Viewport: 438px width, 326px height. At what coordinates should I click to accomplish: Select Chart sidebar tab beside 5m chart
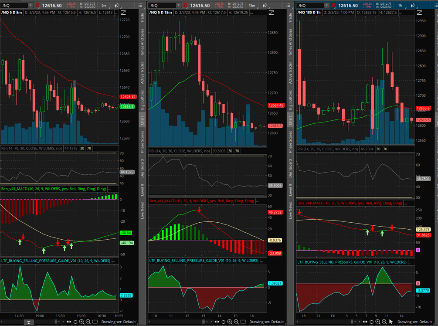142,120
